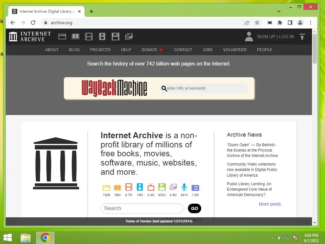Open the Windows Start button
Image resolution: width=325 pixels, height=244 pixels.
(x=8, y=238)
